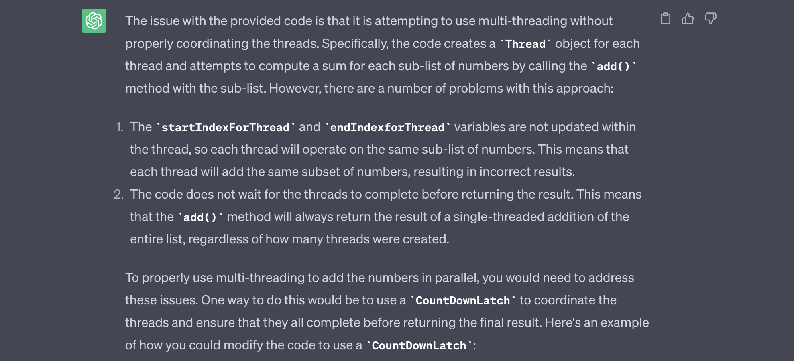Click the green ChatGPT avatar logo

(94, 21)
